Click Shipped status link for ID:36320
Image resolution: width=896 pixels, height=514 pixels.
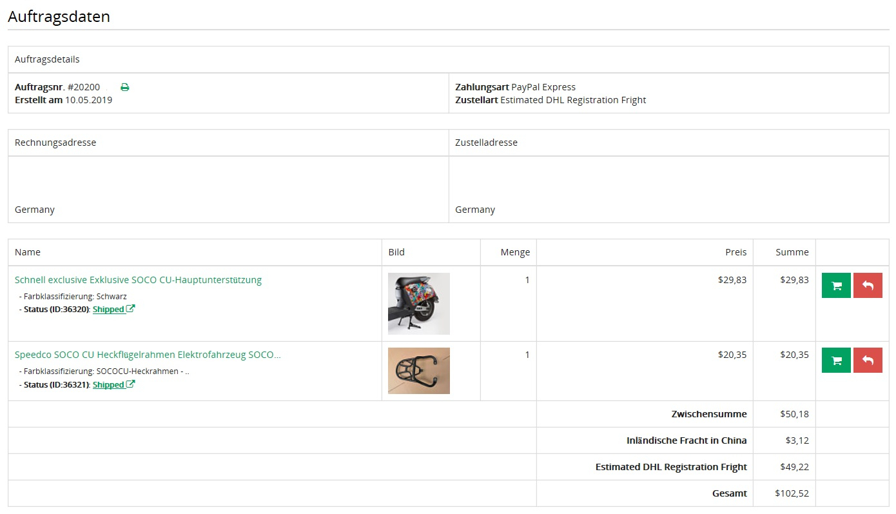click(108, 310)
